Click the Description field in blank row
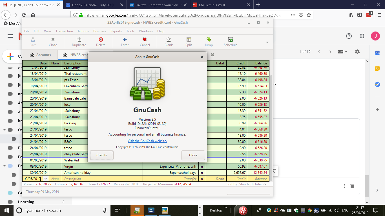 (102, 179)
